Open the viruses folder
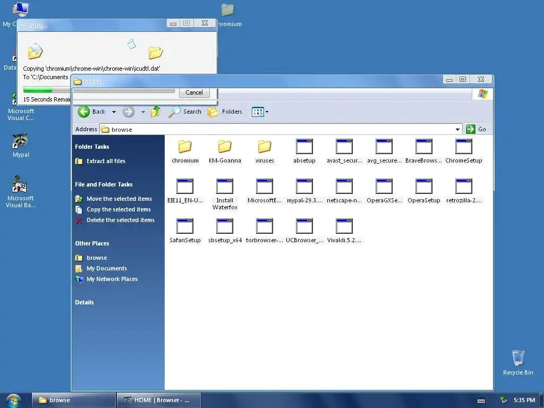 coord(265,151)
